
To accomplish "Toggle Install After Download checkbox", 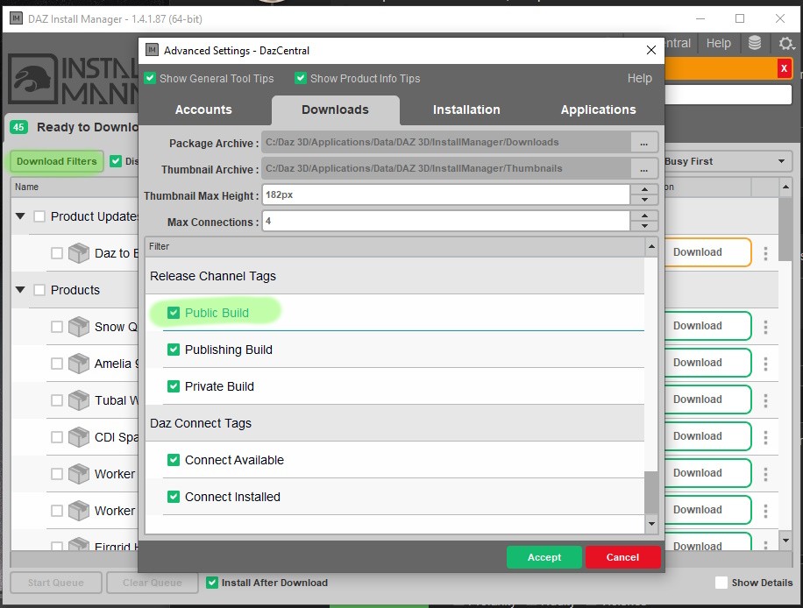I will coord(212,583).
